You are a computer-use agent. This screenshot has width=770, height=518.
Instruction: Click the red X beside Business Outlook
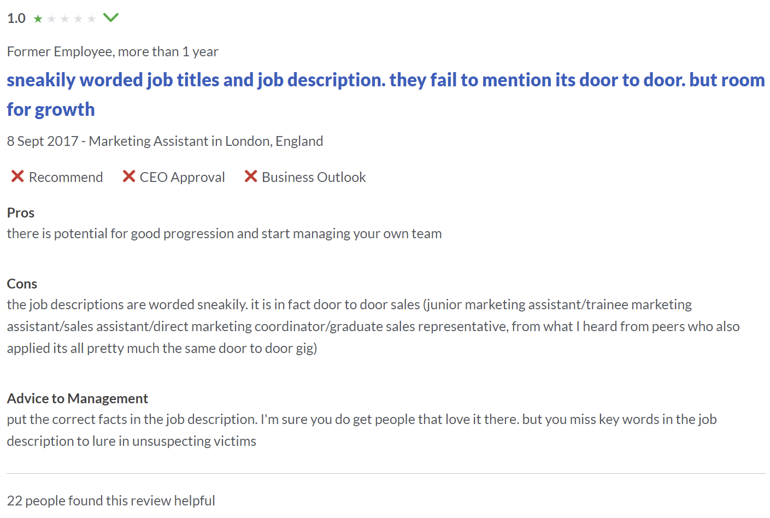(251, 176)
